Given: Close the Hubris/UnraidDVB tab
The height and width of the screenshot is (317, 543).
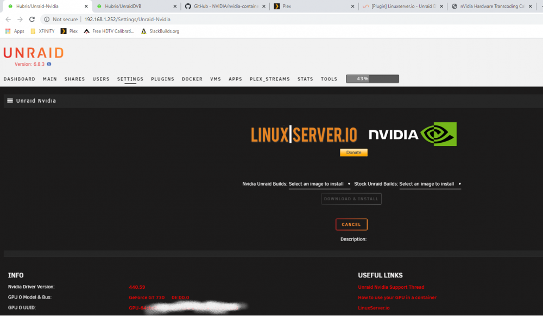Looking at the screenshot, I should coord(175,6).
